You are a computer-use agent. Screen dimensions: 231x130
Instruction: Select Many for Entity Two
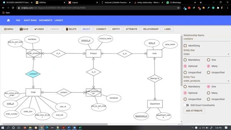click(209, 93)
